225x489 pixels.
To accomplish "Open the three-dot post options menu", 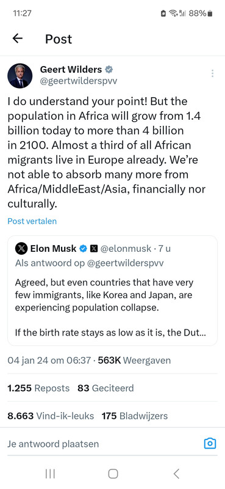I will coord(212,73).
